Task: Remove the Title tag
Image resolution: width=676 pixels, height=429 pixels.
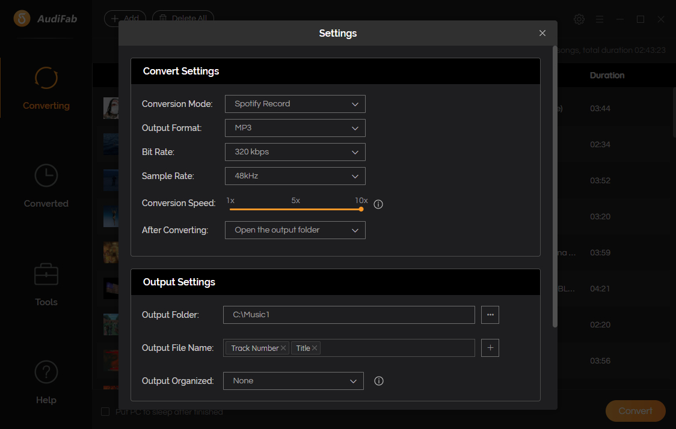Action: tap(315, 348)
